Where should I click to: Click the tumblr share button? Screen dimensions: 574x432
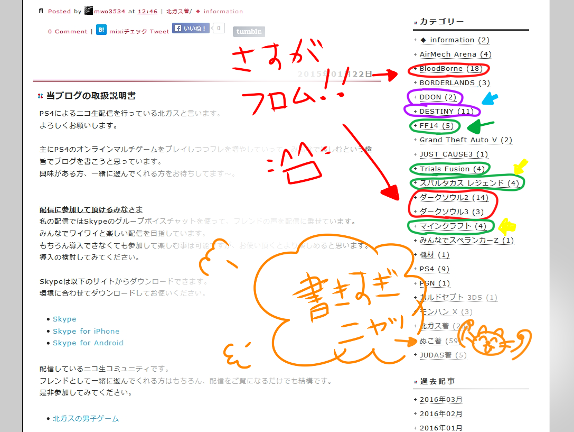click(x=249, y=32)
